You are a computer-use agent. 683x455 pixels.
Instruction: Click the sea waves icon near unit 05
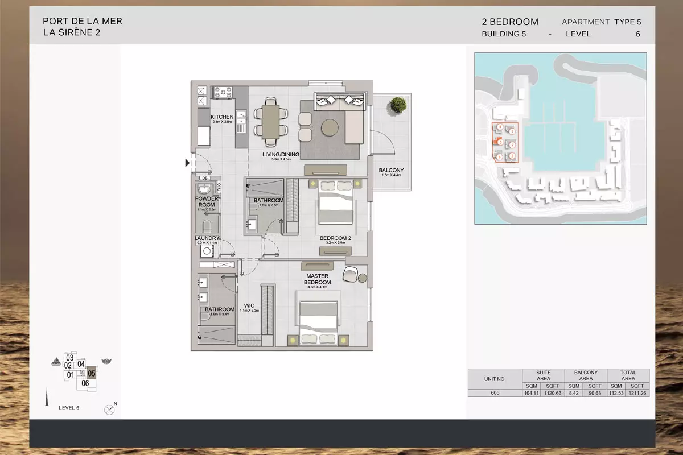(105, 361)
